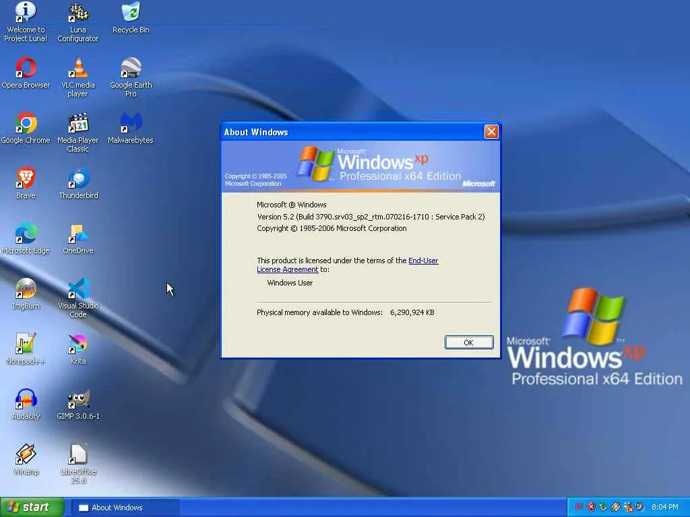Click the grey round tray icon beside clock
690x517 pixels.
(x=639, y=506)
